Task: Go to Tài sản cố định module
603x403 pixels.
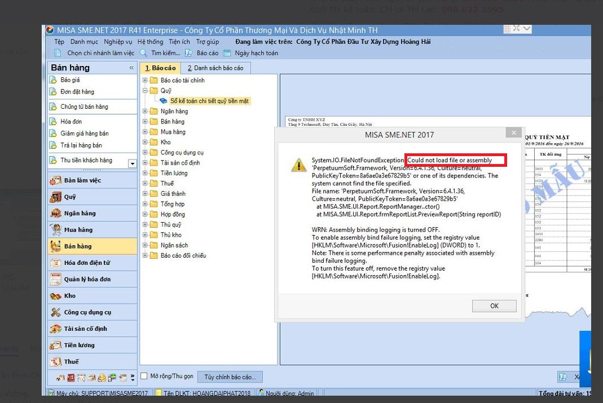Action: tap(93, 329)
